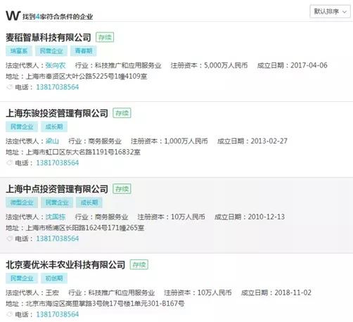Favorite 上海中点投资管理 using its heart icon
353x322 pixels.
9,239
